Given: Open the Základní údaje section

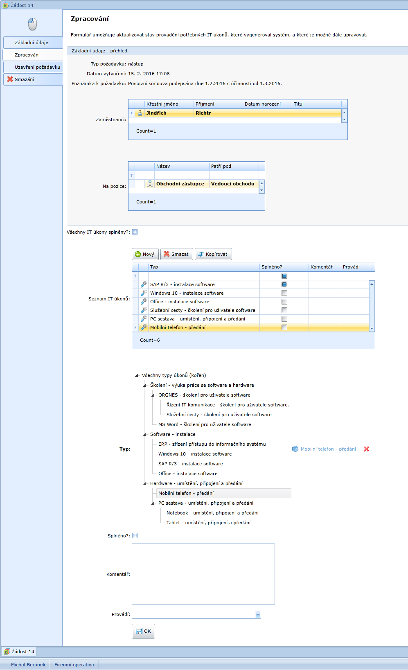Looking at the screenshot, I should pos(32,43).
